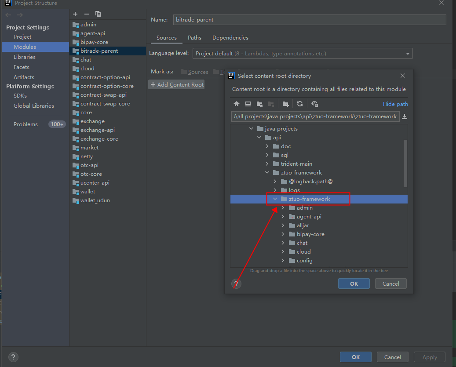Expand the @logback.path@ folder
Viewport: 456px width, 367px height.
click(x=275, y=182)
